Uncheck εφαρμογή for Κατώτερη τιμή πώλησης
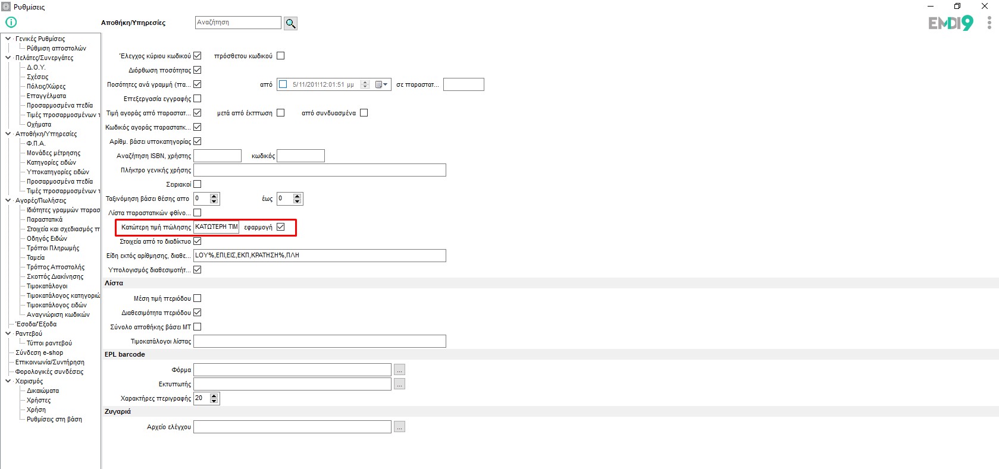Image resolution: width=999 pixels, height=469 pixels. 281,227
